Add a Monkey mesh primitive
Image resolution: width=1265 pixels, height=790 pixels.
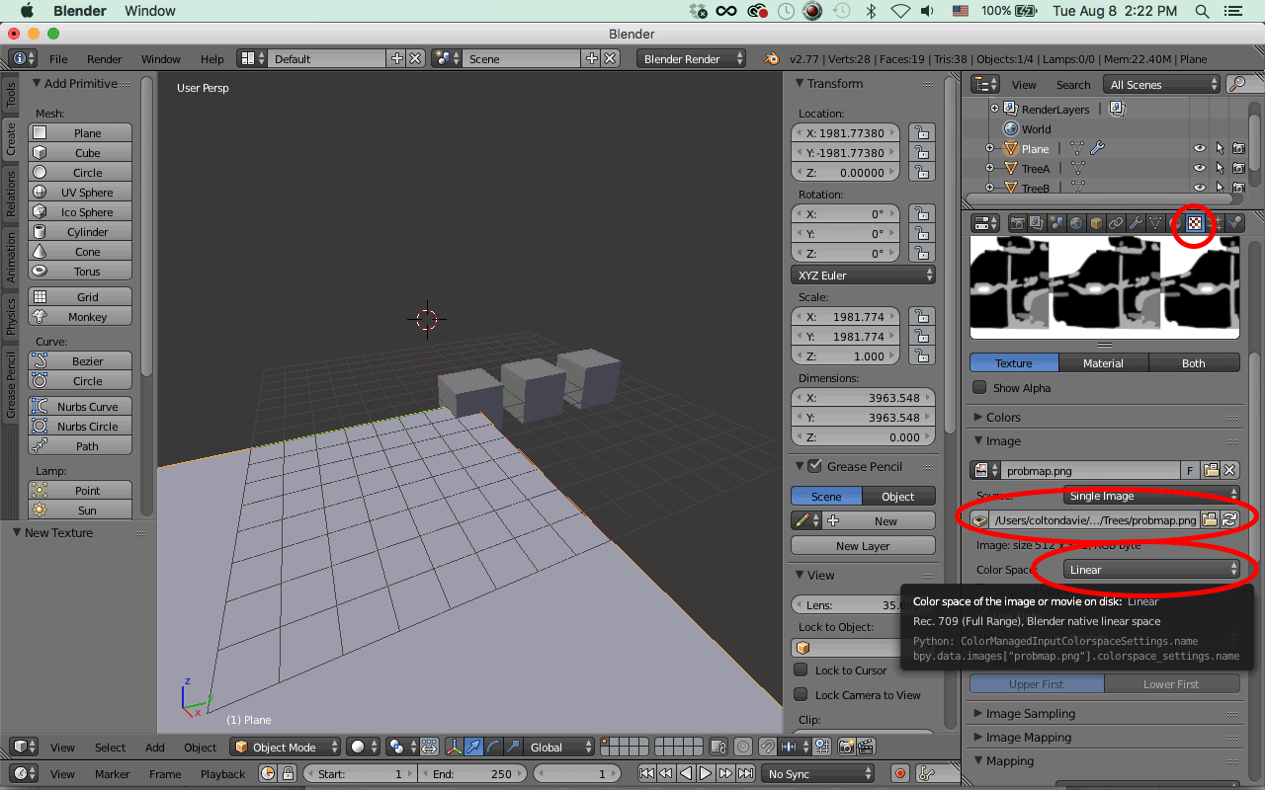pos(81,317)
